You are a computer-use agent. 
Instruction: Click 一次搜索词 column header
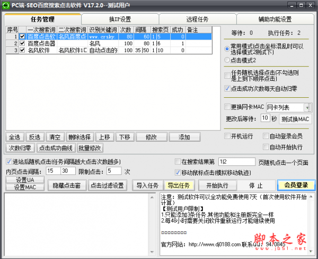[41, 30]
